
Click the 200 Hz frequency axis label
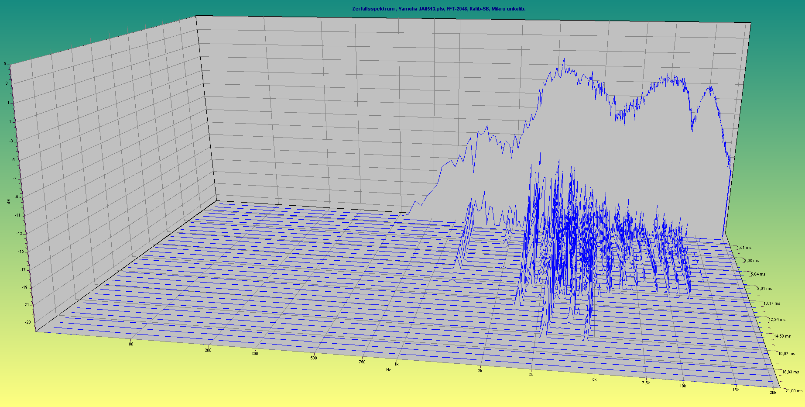[208, 350]
